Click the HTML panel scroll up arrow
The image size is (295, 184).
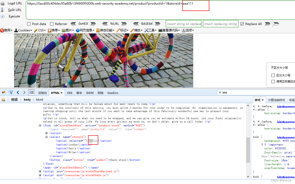point(248,106)
